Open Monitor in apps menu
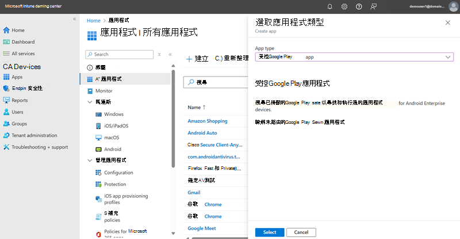 pyautogui.click(x=104, y=91)
